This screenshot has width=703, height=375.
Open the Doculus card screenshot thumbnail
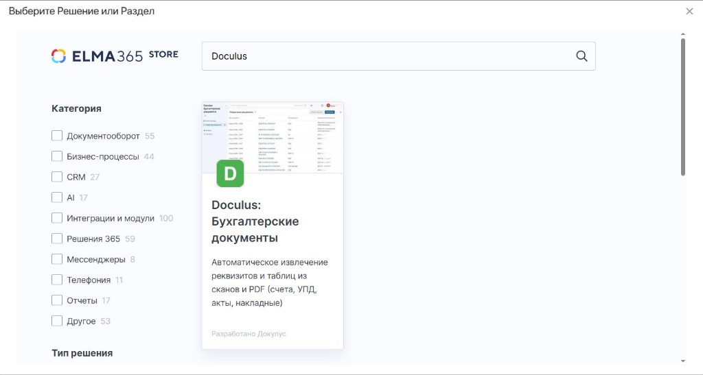tap(273, 137)
